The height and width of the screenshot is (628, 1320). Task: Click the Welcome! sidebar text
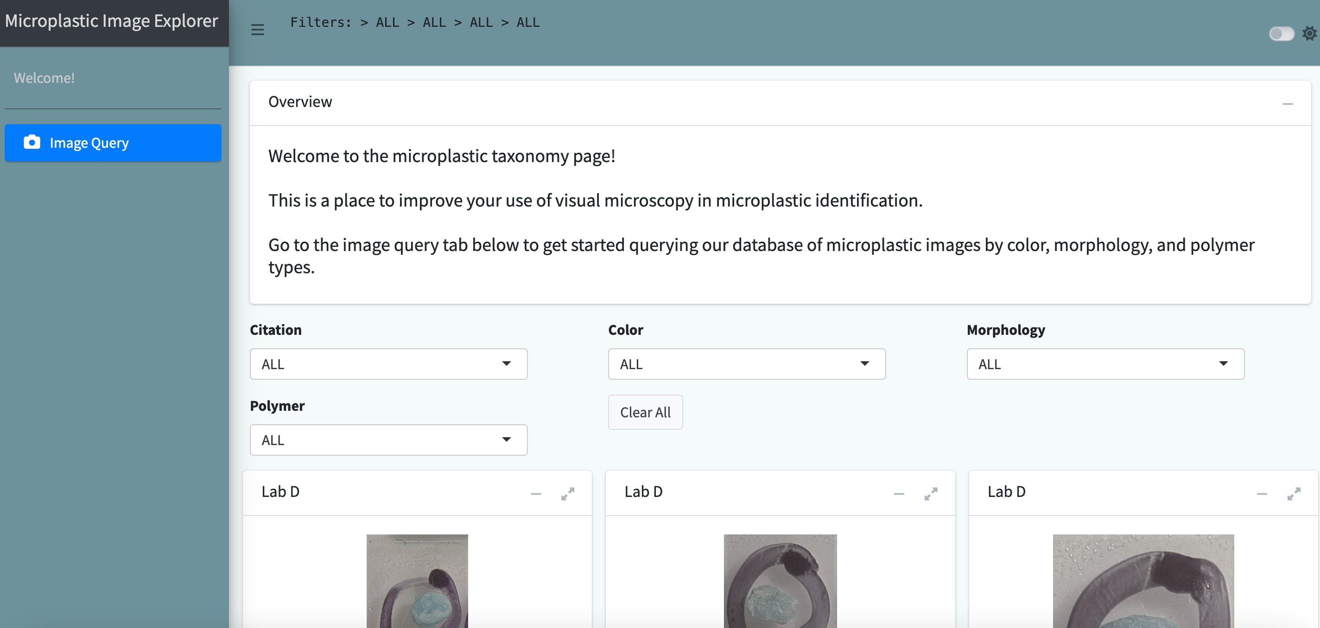[44, 78]
